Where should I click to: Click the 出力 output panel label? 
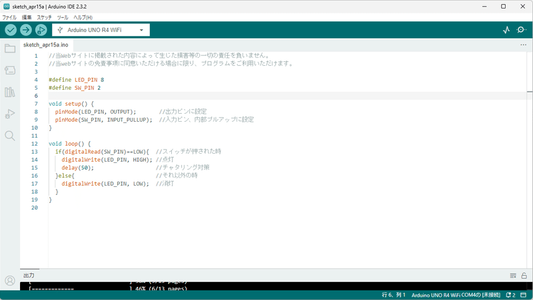coord(29,275)
